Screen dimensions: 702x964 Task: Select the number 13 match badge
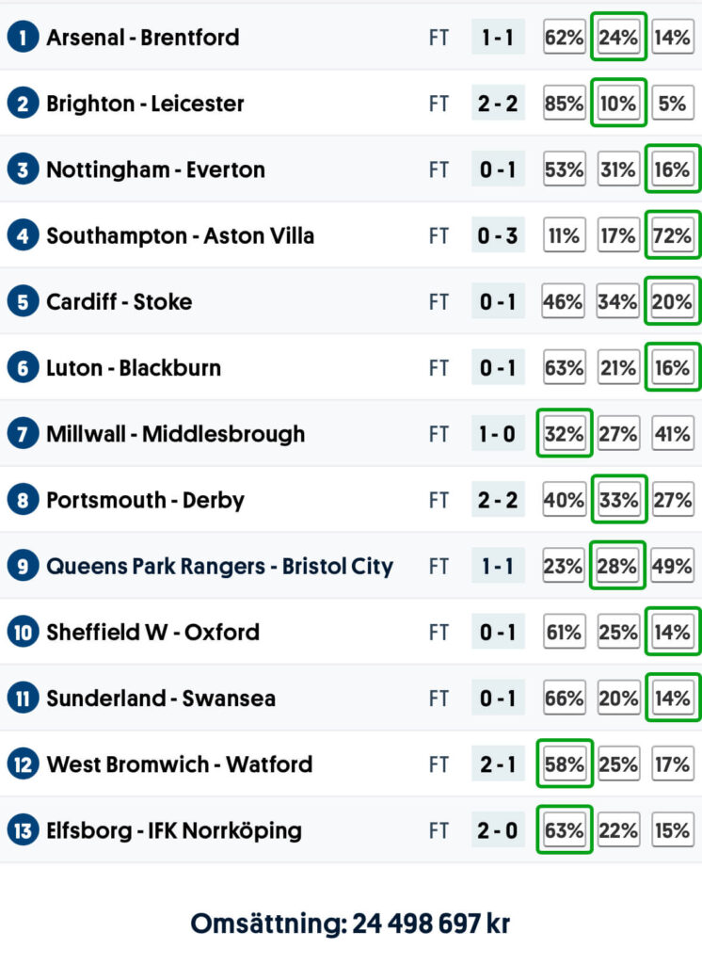(23, 830)
